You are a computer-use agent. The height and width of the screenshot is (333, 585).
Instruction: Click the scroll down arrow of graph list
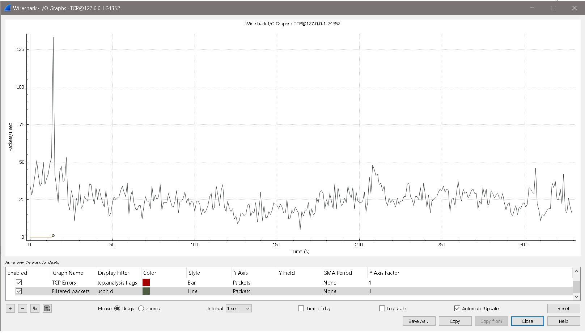tap(576, 296)
